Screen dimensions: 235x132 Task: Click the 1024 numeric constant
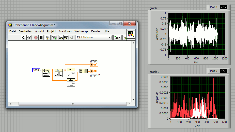point(36,70)
